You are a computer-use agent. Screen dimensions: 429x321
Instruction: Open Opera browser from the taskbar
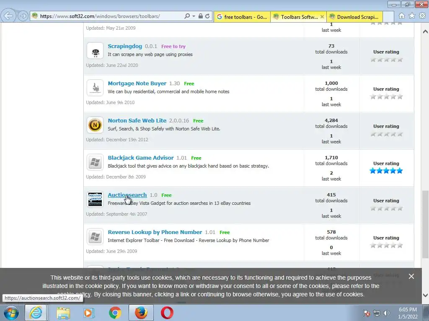[167, 313]
